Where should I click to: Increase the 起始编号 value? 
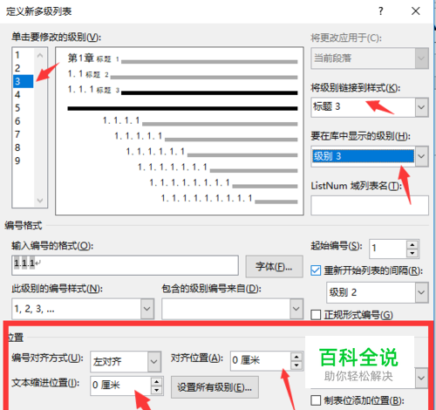[x=412, y=245]
